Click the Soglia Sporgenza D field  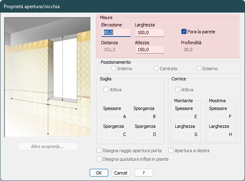(143, 134)
